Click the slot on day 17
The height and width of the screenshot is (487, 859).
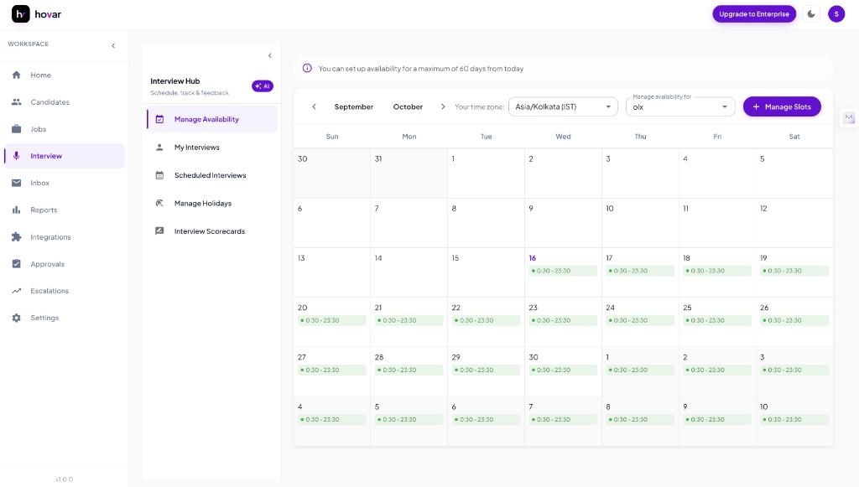point(640,271)
